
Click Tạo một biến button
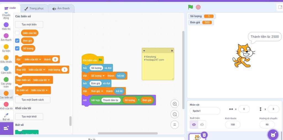(29, 24)
